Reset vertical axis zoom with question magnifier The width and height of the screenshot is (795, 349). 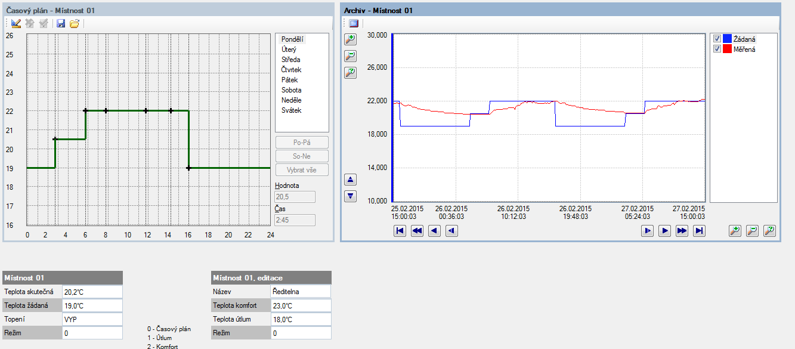[351, 73]
